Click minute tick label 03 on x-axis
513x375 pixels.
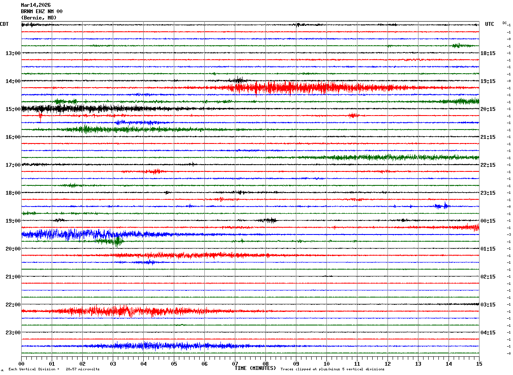point(113,364)
